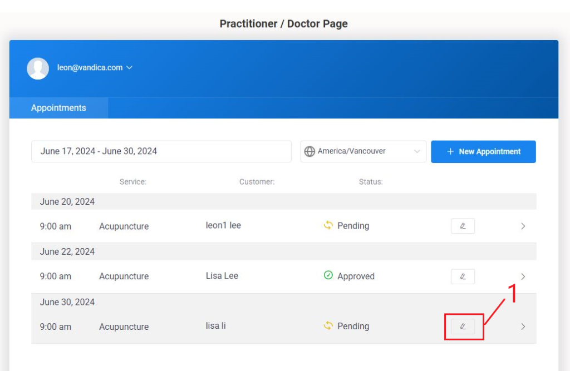Click Approved checkmark icon for Lisa Lee
570x371 pixels.
[328, 275]
